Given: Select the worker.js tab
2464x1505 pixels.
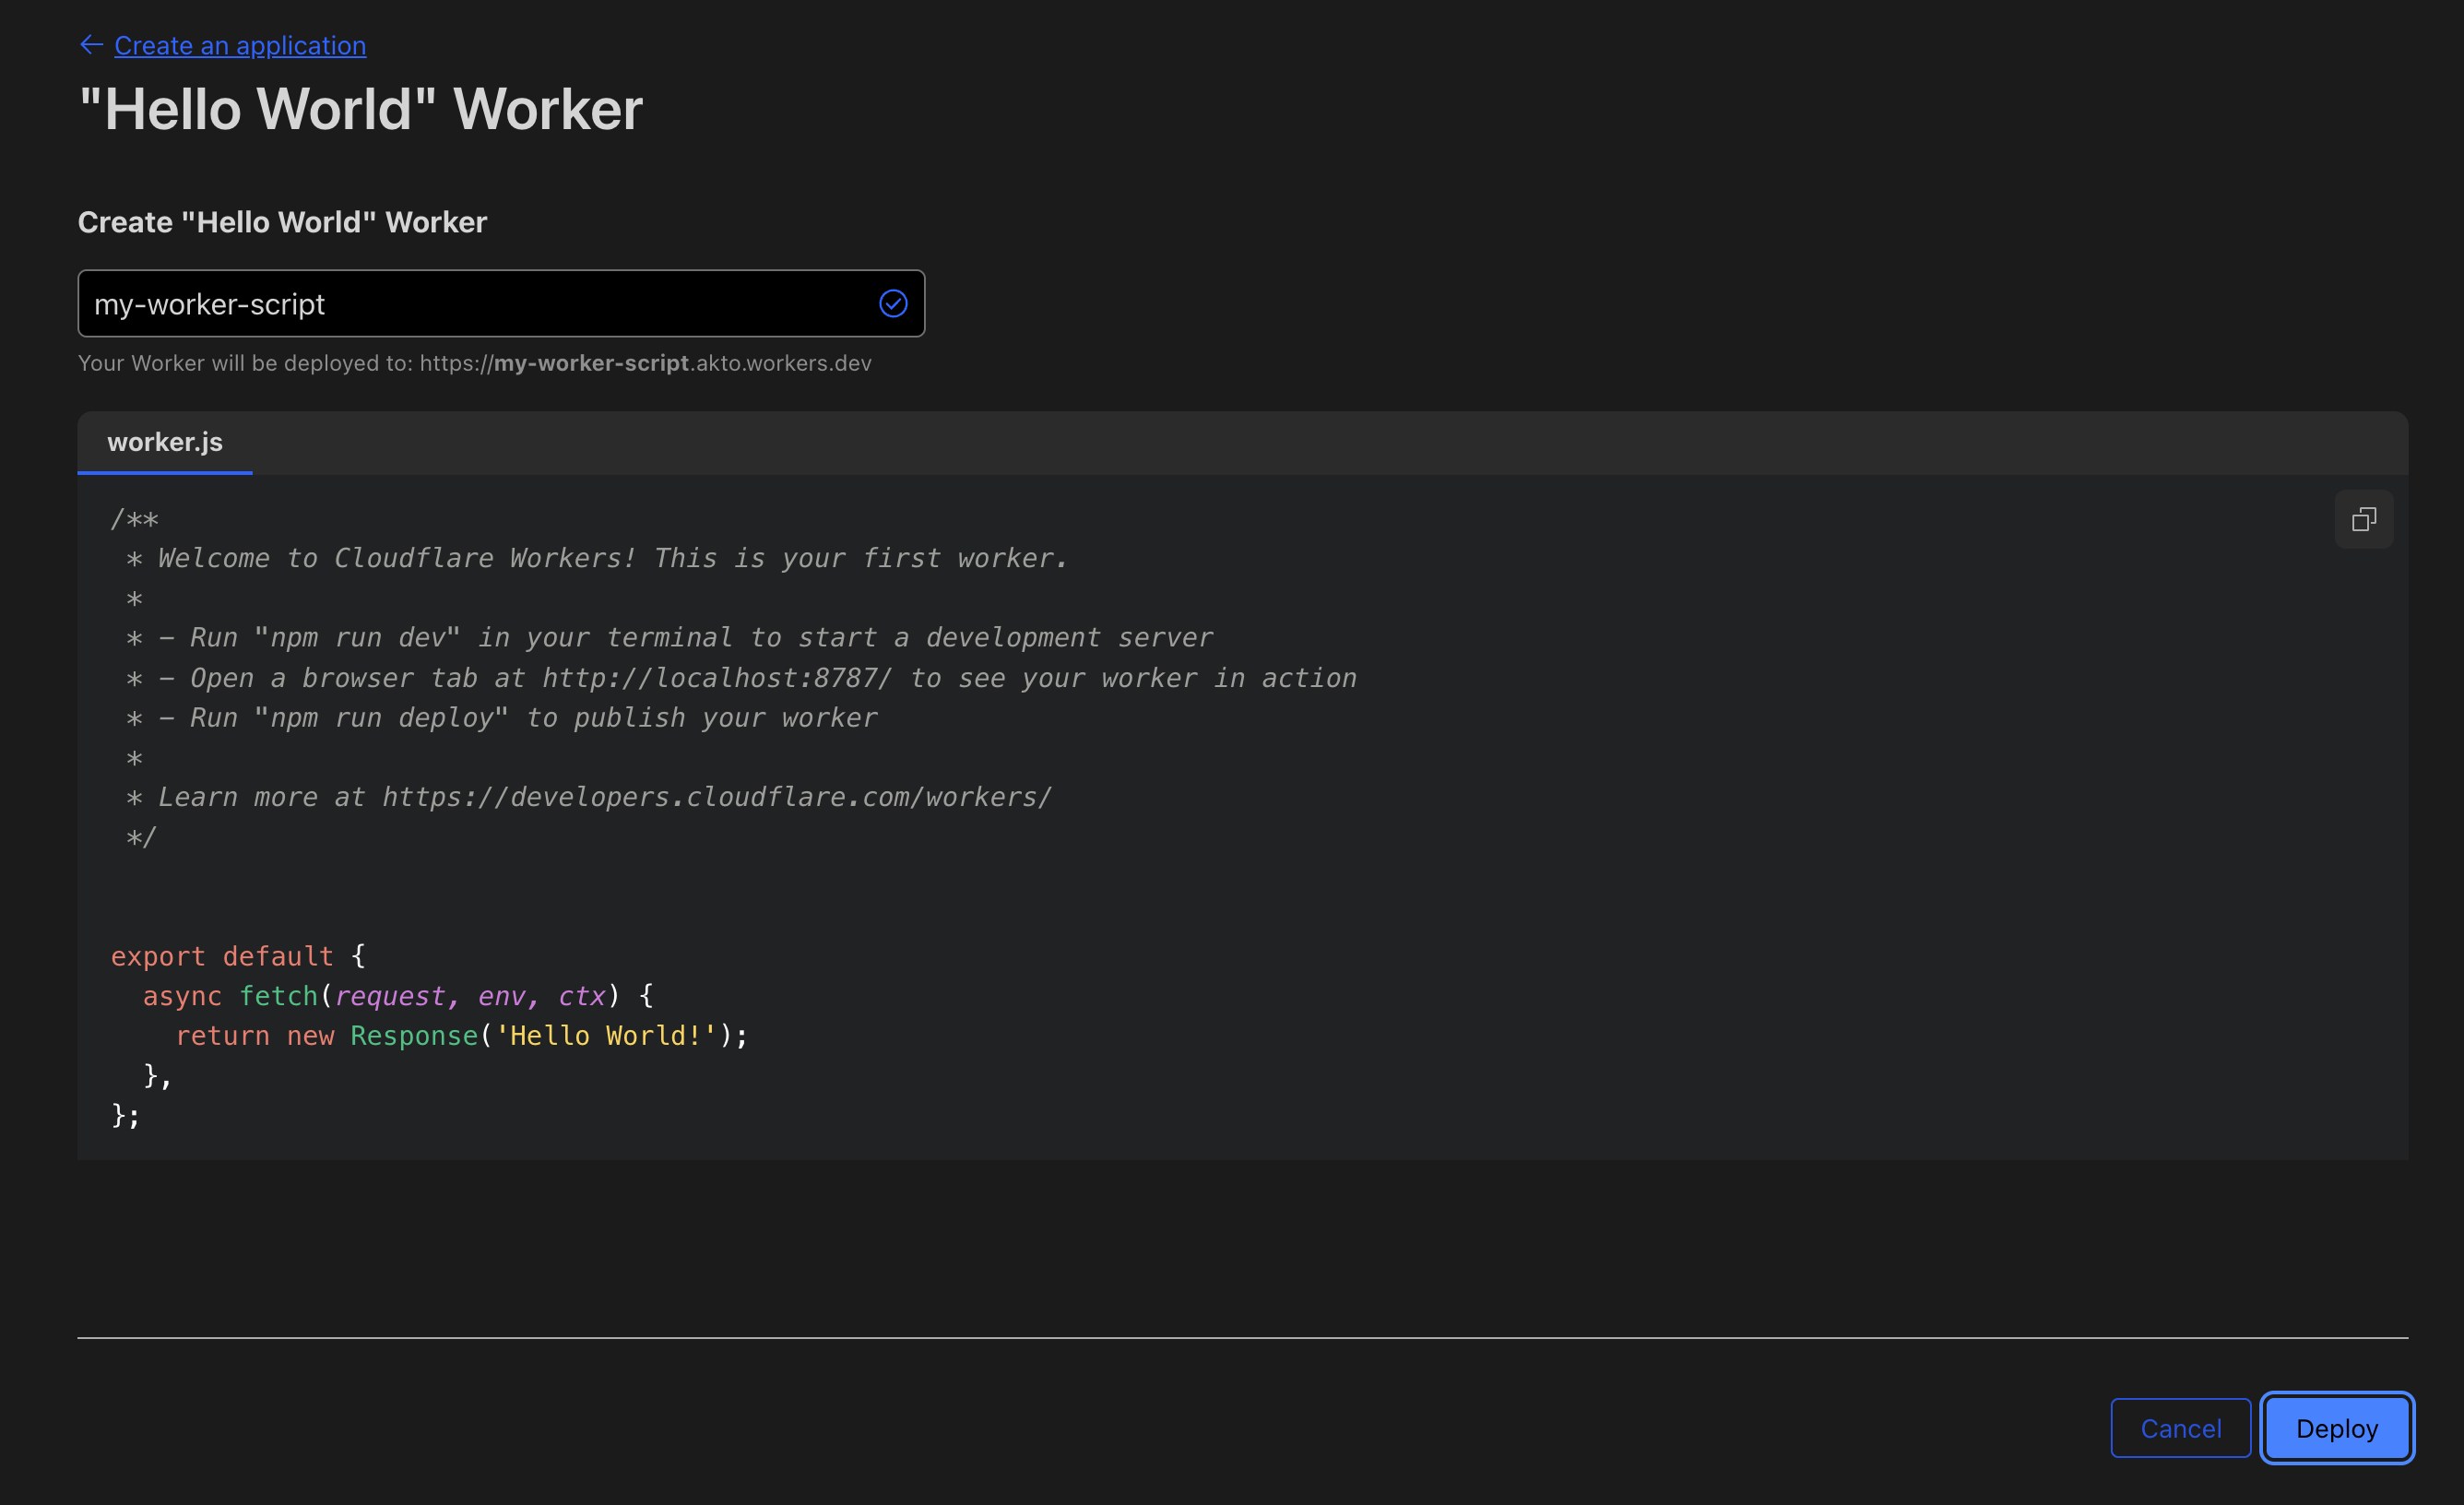Looking at the screenshot, I should tap(165, 442).
